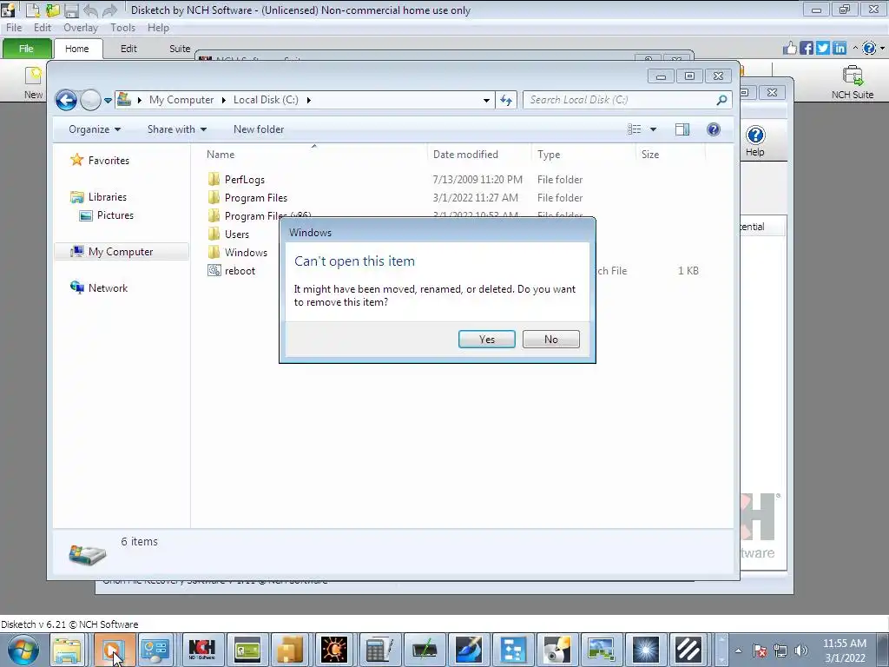Click the Facebook share icon
The image size is (889, 667).
pos(807,49)
